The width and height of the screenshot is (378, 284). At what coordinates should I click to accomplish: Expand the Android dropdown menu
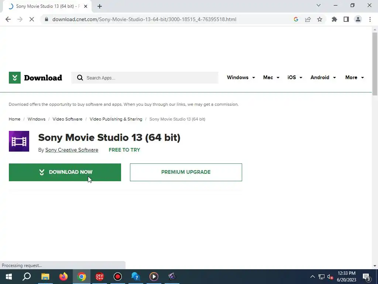click(323, 78)
